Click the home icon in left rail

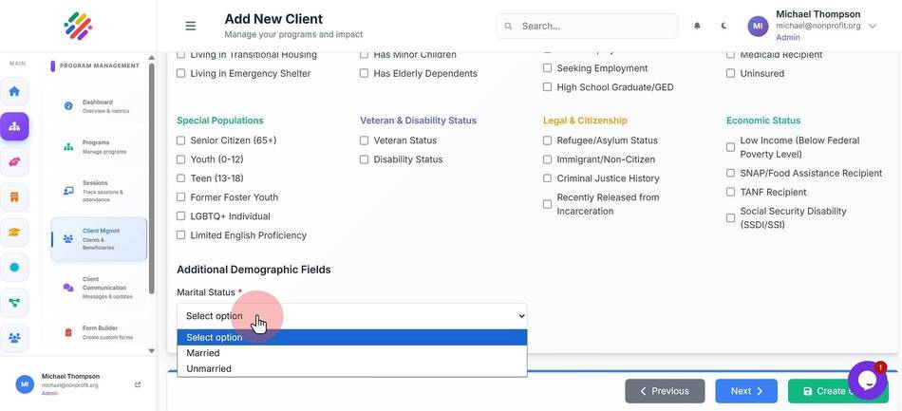14,91
